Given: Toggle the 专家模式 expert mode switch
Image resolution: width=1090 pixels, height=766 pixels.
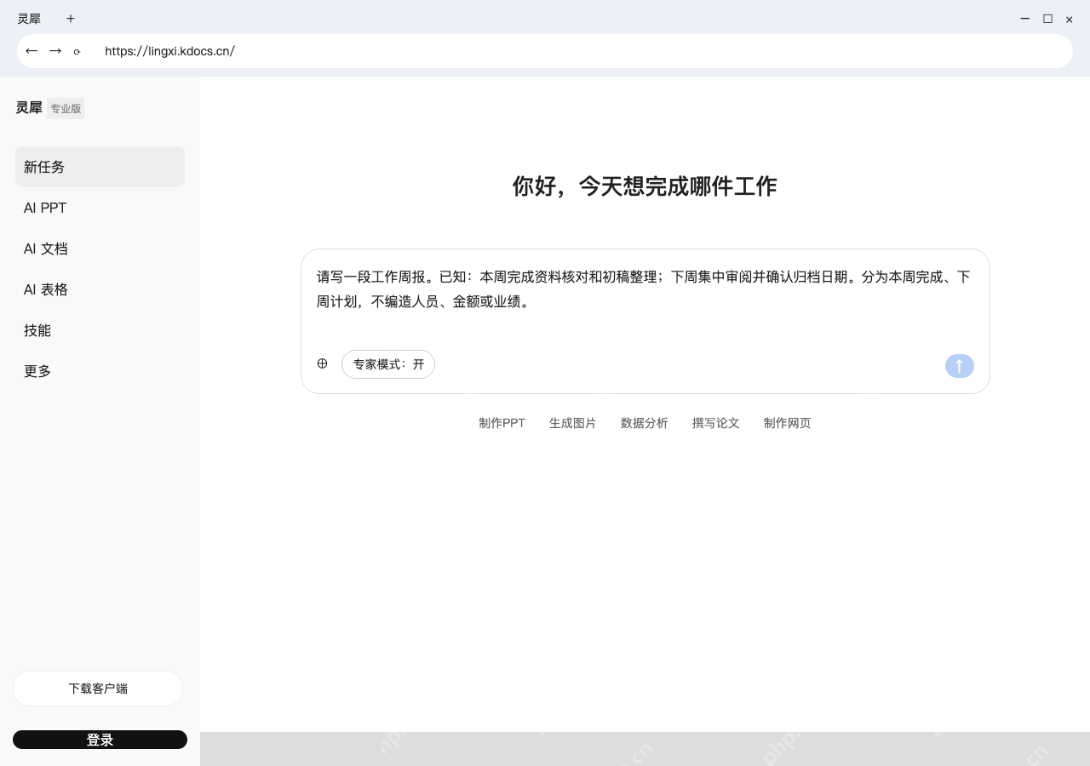Looking at the screenshot, I should pyautogui.click(x=388, y=364).
